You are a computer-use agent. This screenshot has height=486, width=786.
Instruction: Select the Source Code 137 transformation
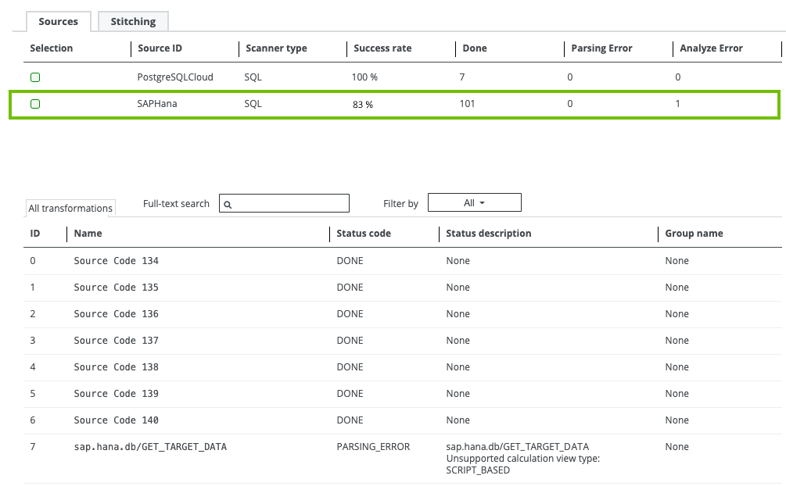[x=116, y=341]
